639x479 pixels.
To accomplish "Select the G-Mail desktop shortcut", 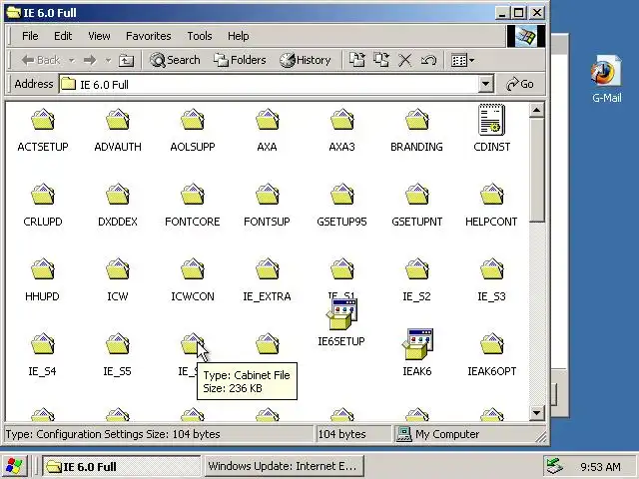I will [606, 78].
